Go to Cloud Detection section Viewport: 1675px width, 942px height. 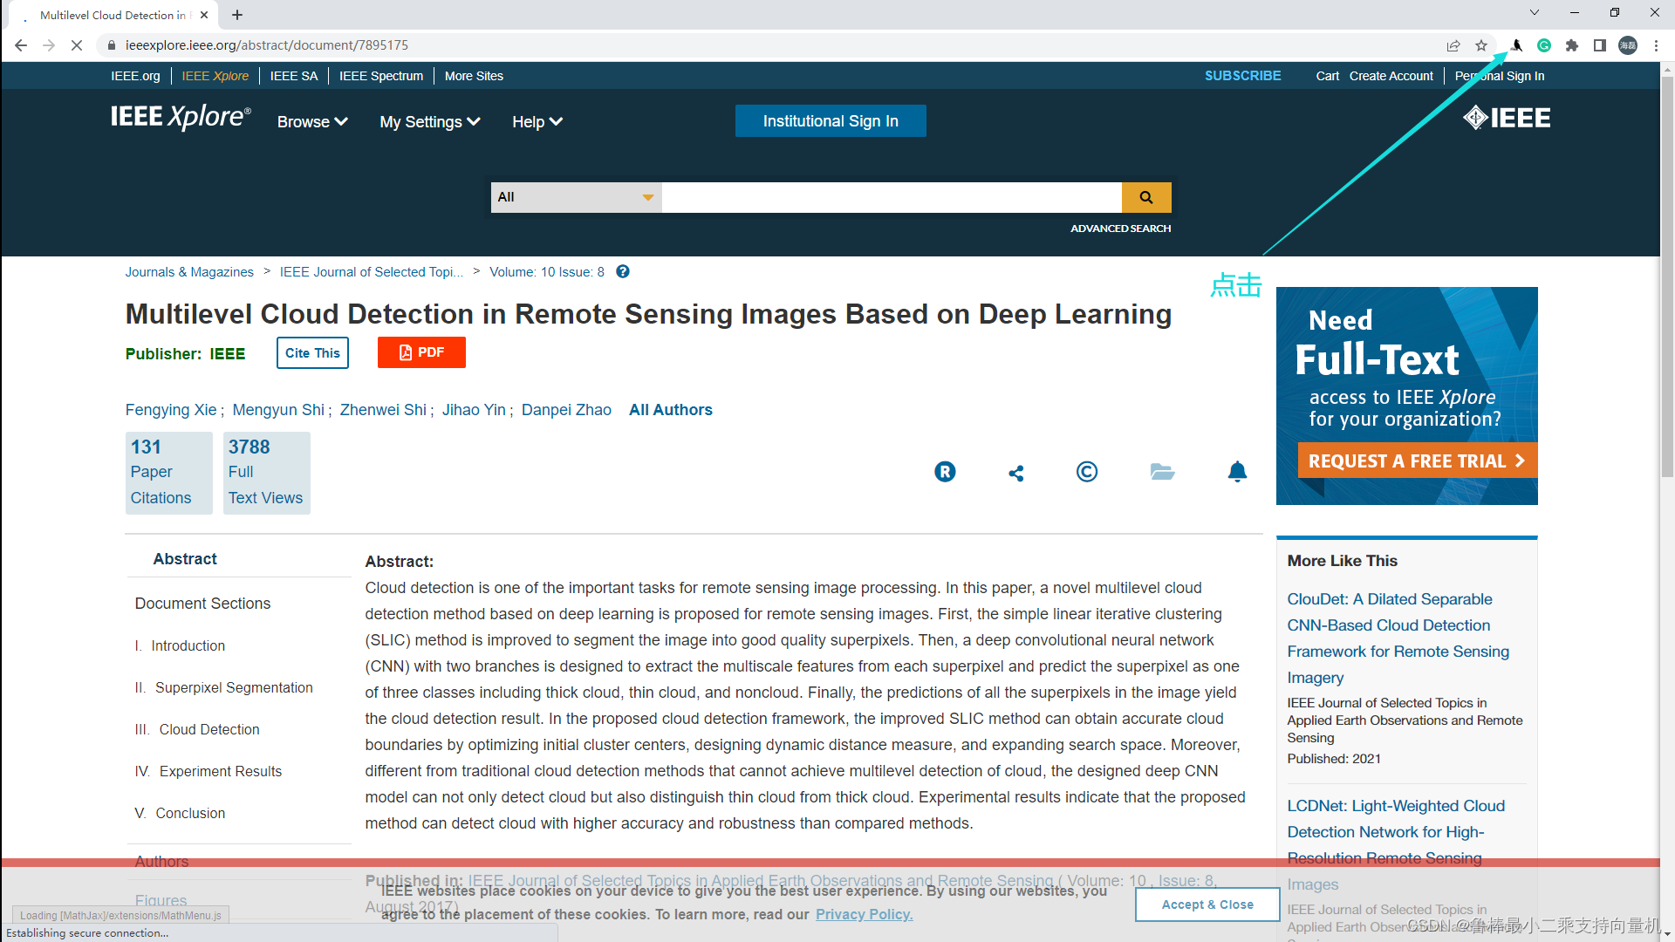pos(197,729)
